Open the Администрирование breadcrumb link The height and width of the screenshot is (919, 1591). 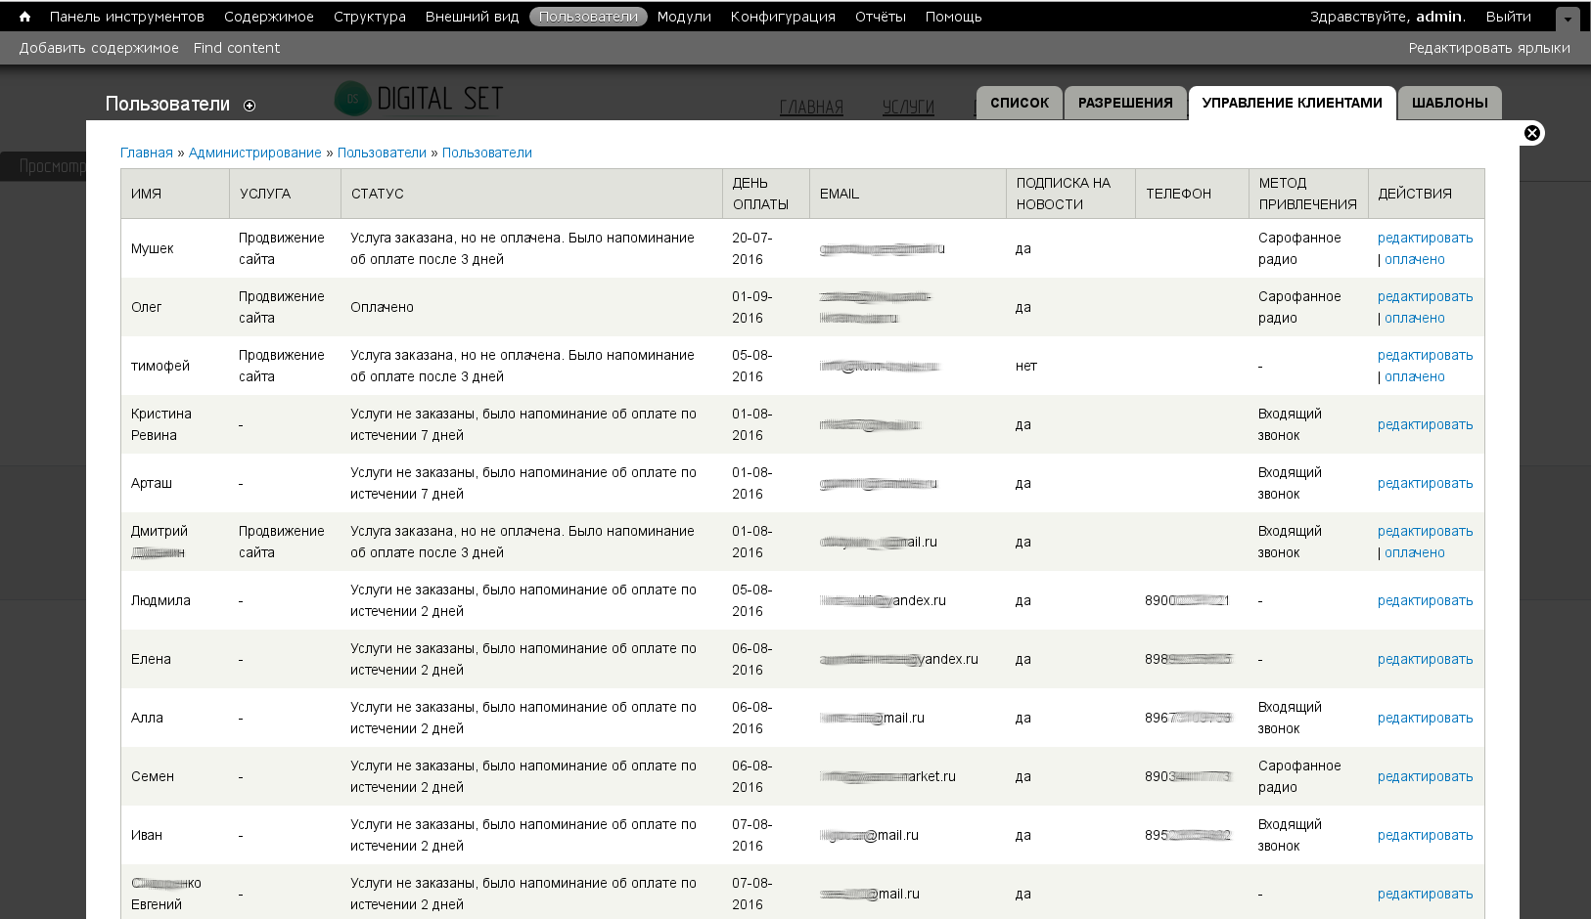coord(254,153)
